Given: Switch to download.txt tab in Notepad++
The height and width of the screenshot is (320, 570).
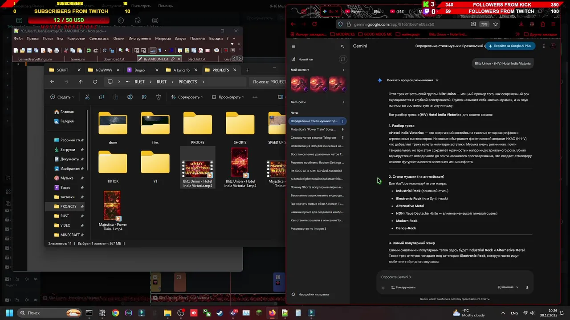Looking at the screenshot, I should coord(114,59).
